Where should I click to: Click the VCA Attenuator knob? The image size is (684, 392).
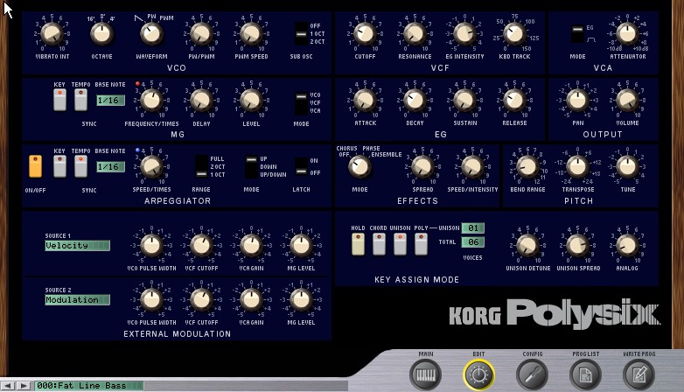[x=627, y=33]
